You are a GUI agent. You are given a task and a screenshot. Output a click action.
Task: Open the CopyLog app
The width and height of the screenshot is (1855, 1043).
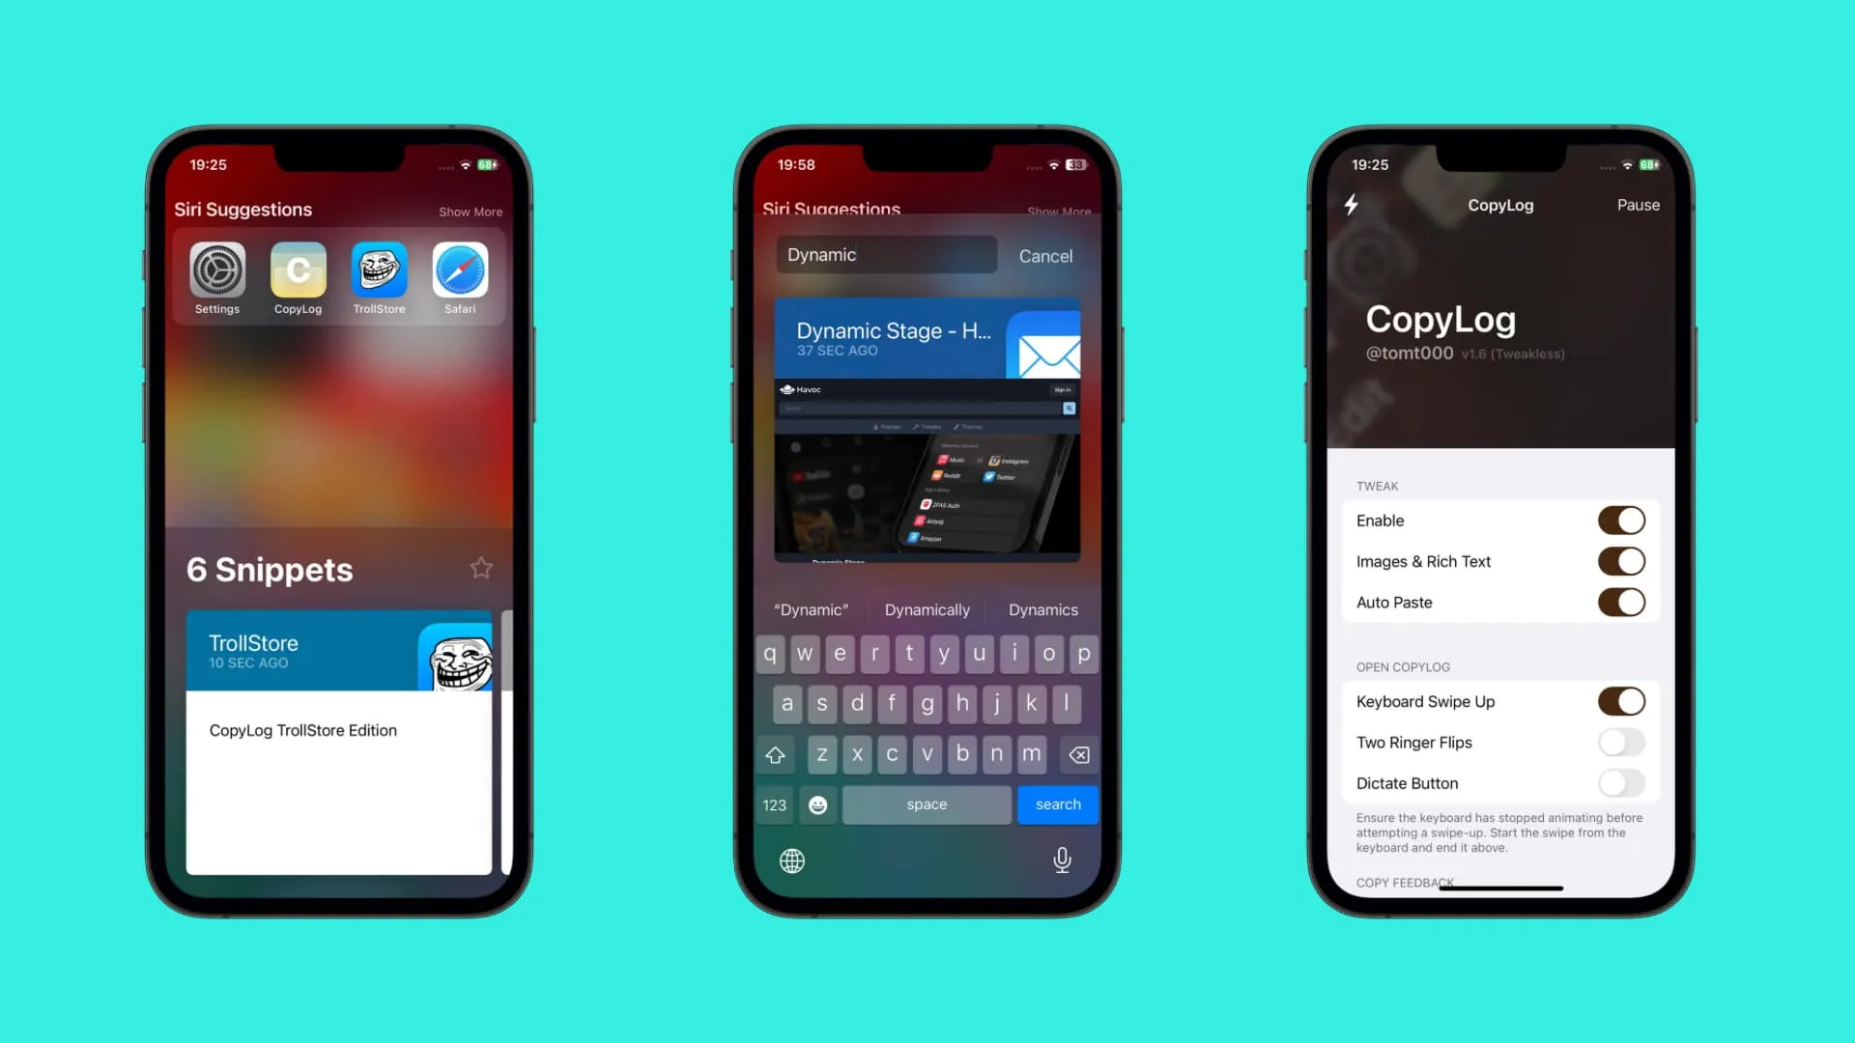[x=299, y=270]
